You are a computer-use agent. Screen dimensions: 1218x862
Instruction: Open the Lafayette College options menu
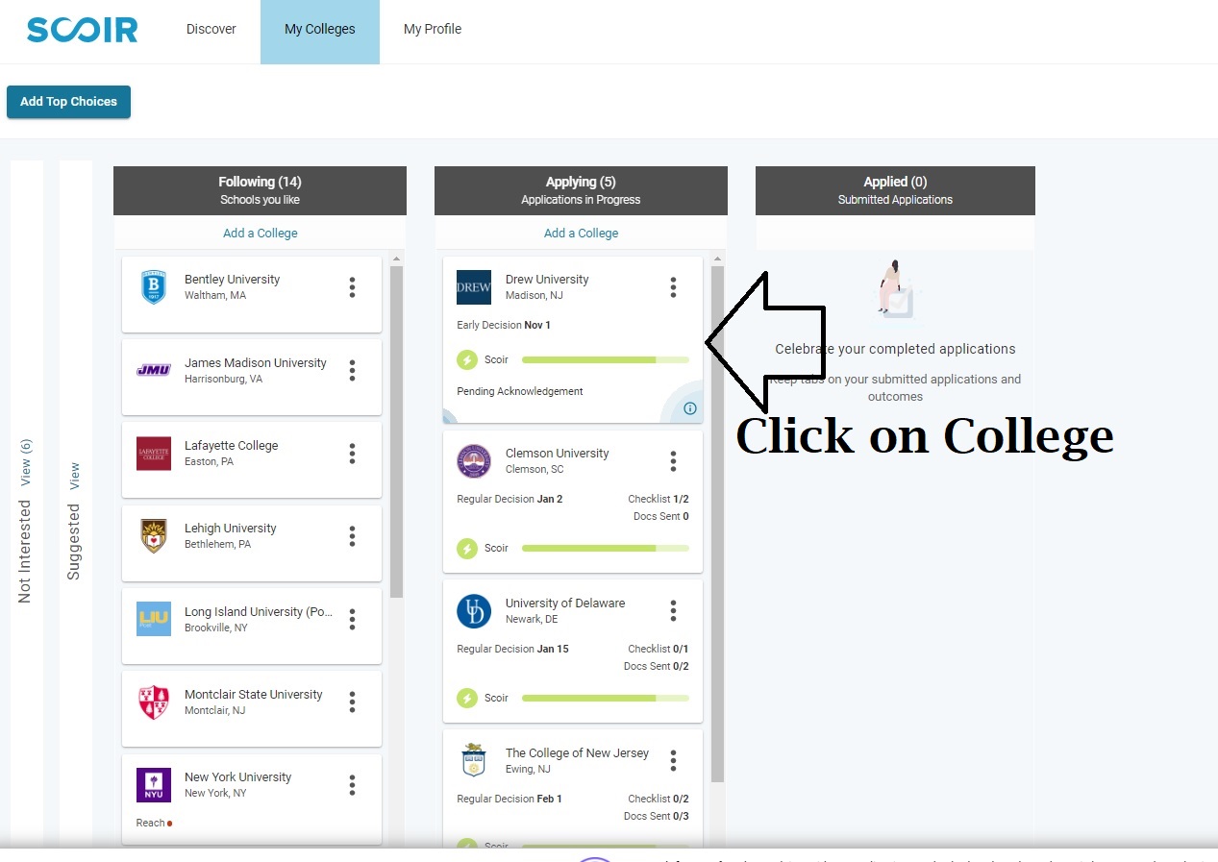click(x=352, y=454)
